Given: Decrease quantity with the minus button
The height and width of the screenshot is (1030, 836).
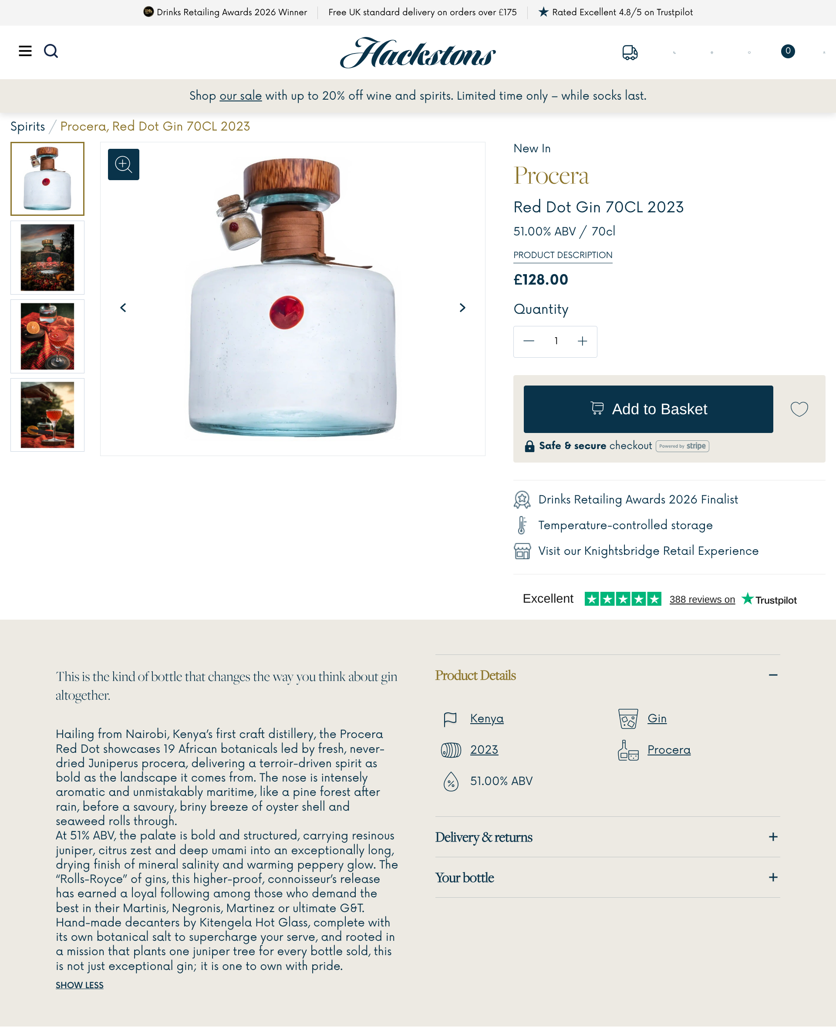Looking at the screenshot, I should pos(529,341).
